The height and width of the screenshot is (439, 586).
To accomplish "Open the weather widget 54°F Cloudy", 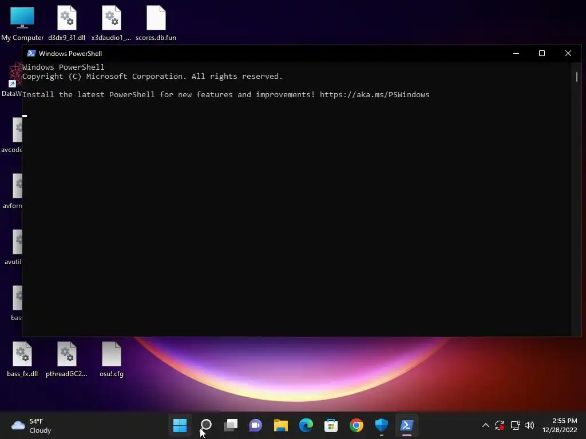I will 31,425.
